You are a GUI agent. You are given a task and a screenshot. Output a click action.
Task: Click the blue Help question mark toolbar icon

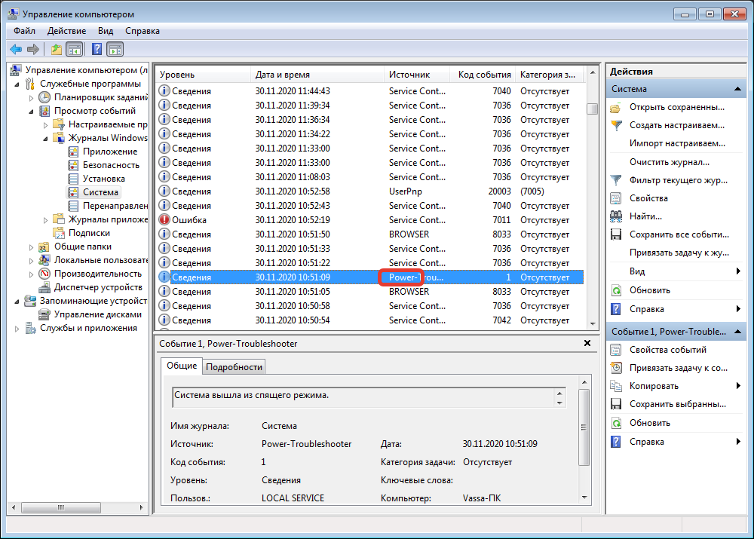[x=97, y=50]
